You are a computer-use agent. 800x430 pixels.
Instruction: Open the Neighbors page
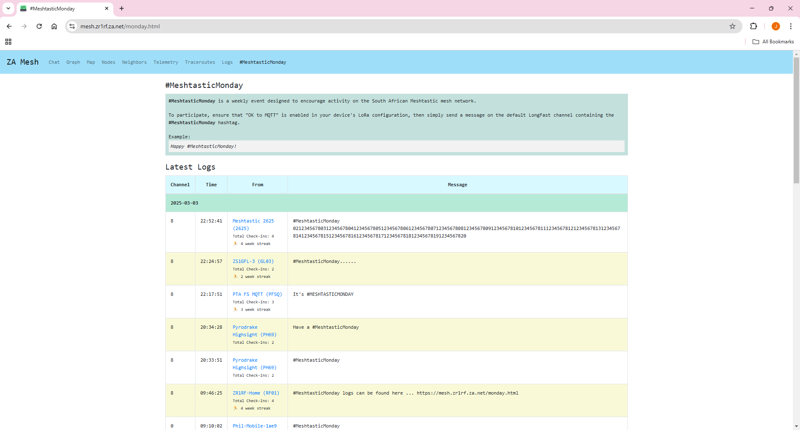point(134,62)
